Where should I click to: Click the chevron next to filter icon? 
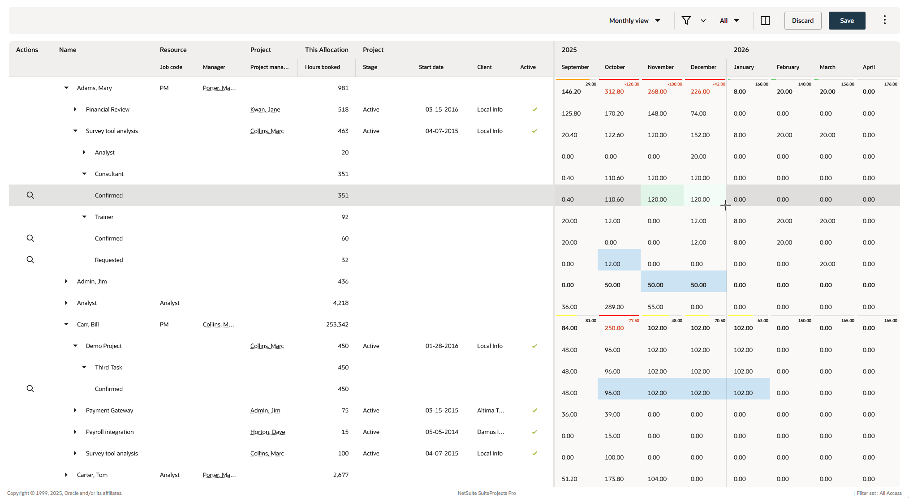[x=703, y=21]
